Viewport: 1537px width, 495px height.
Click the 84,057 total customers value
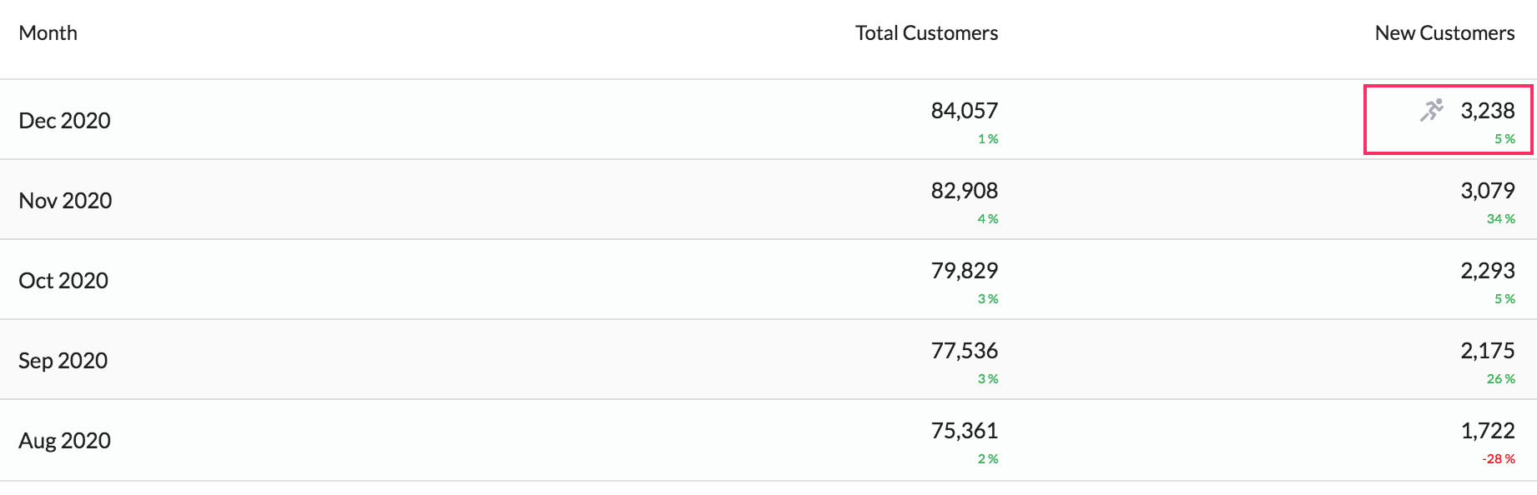pyautogui.click(x=965, y=111)
